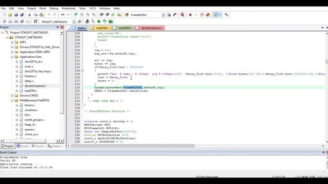Copy the selection
The image size is (328, 184).
pos(35,15)
